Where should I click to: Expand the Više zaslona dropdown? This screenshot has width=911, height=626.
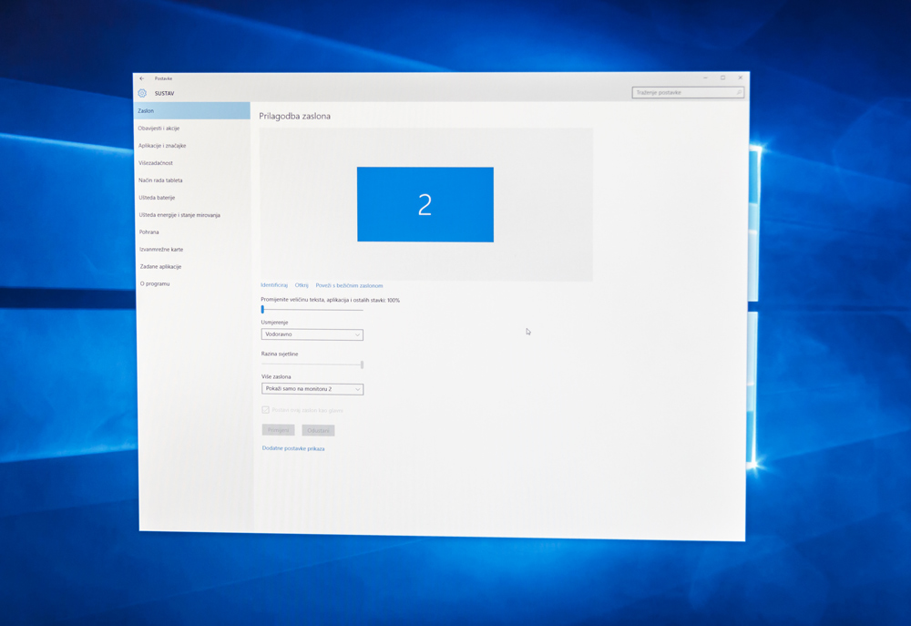tap(312, 389)
